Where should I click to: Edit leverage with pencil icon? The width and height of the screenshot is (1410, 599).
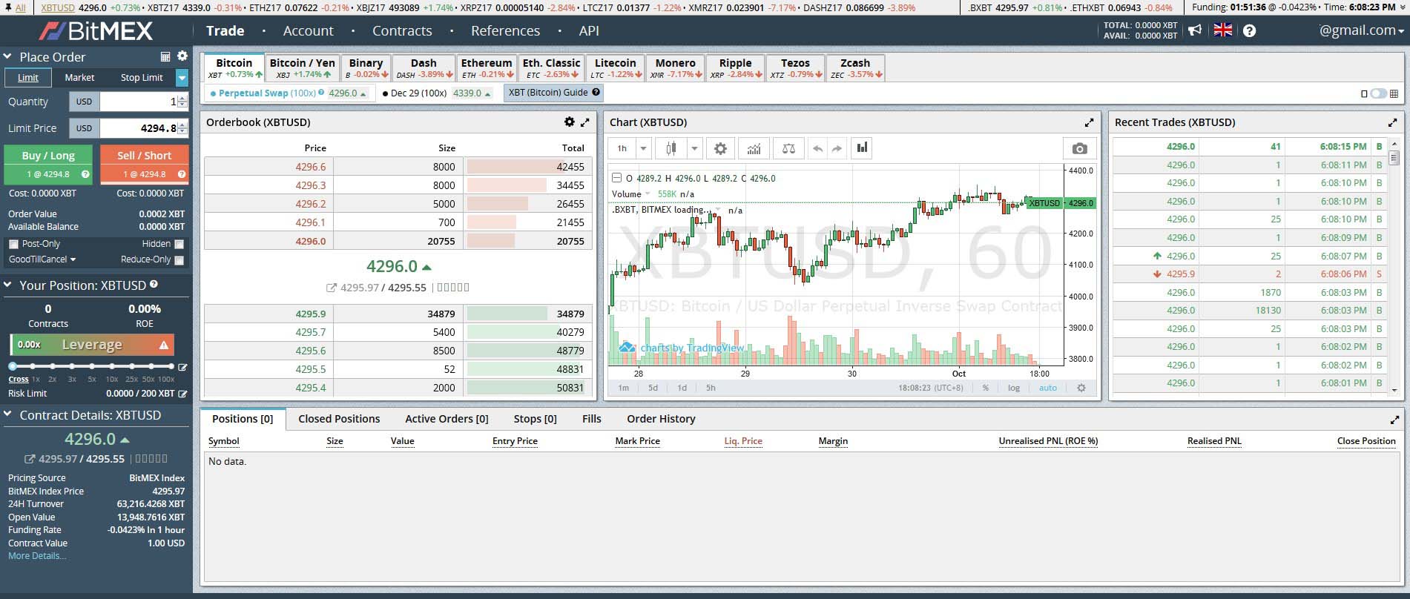(x=182, y=367)
